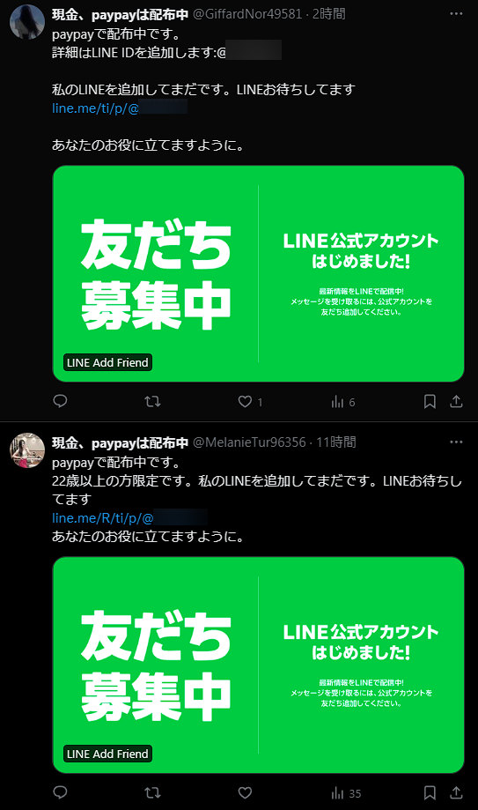Open more options for first post
The height and width of the screenshot is (810, 478).
(456, 13)
